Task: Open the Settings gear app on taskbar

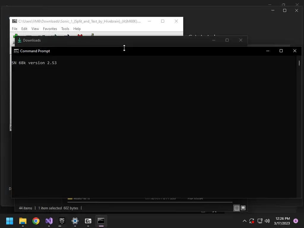Action: click(x=75, y=221)
